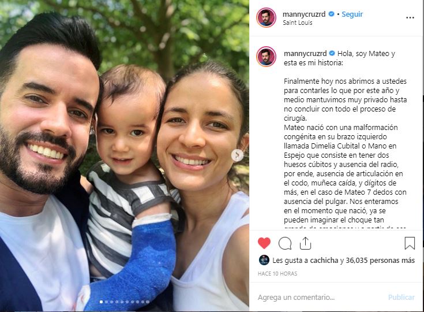Image resolution: width=424 pixels, height=312 pixels.
Task: Toggle the bookmark save icon
Action: click(x=410, y=243)
